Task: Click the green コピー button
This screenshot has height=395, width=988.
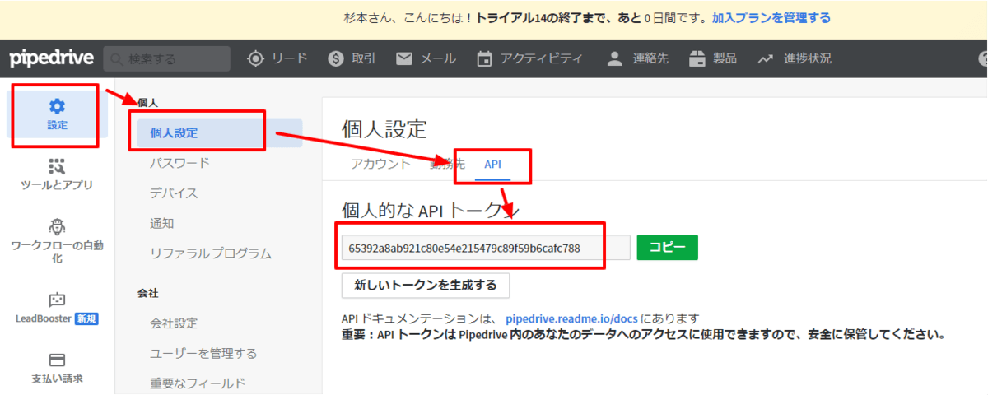Action: tap(667, 248)
